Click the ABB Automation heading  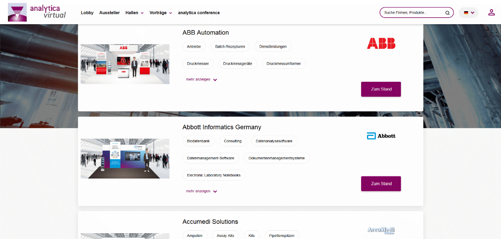point(205,33)
